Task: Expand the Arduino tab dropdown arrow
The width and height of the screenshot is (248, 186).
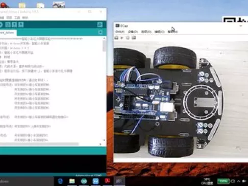Action: 100,32
